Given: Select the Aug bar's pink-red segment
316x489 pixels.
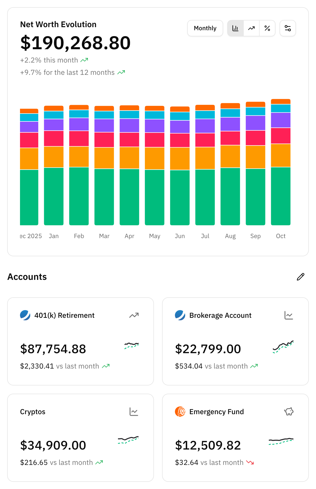Looking at the screenshot, I should pos(230,138).
